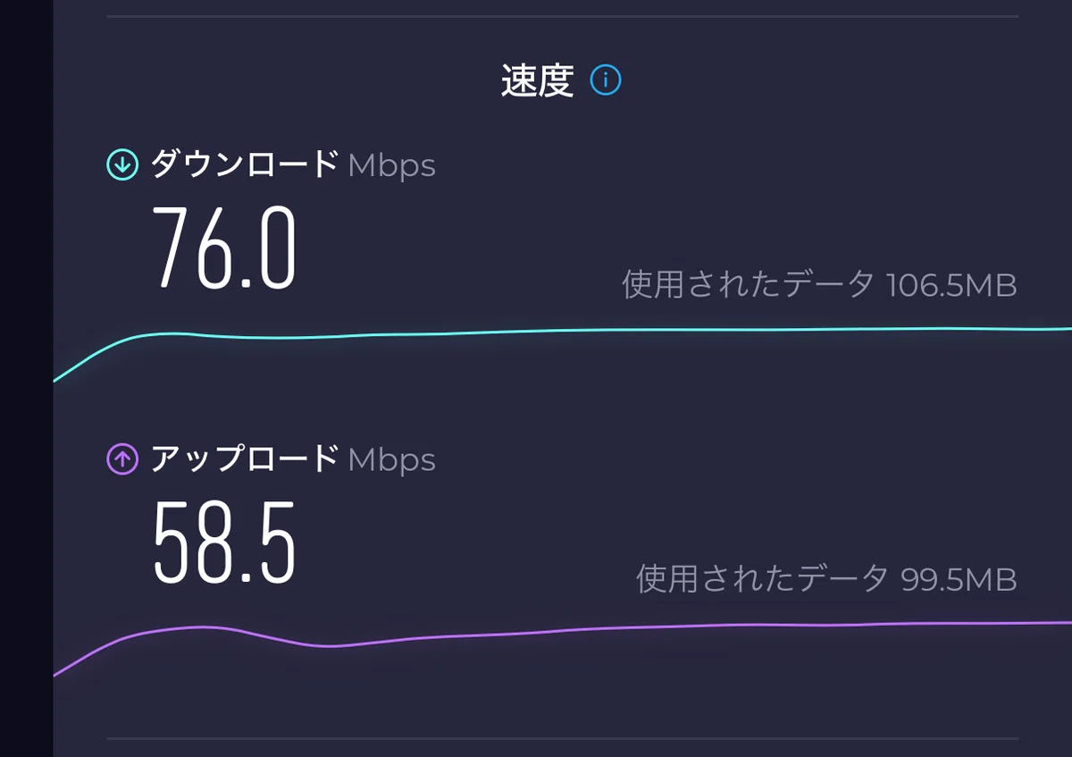Viewport: 1072px width, 757px height.
Task: Select the 58.5 upload speed value
Action: click(x=223, y=542)
